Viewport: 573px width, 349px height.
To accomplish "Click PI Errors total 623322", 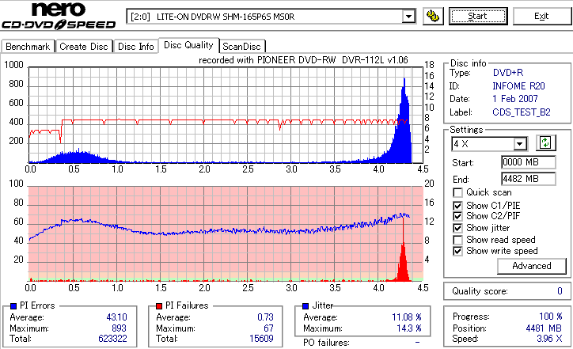I will tap(112, 339).
